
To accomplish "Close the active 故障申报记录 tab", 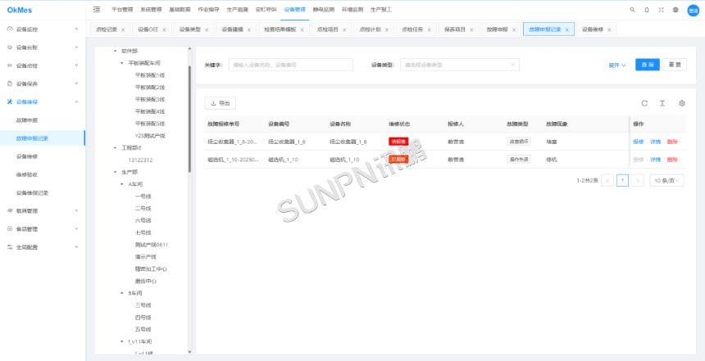I will [x=567, y=29].
